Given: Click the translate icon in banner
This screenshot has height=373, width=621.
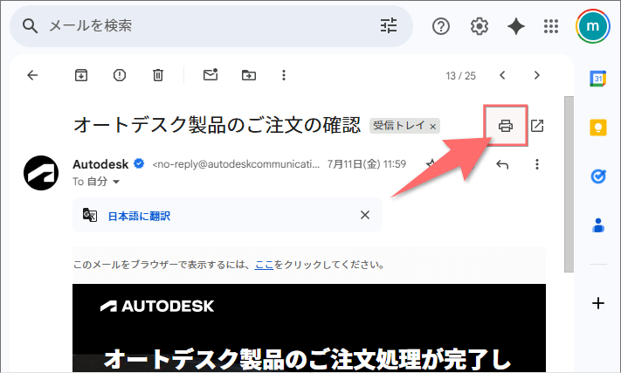Looking at the screenshot, I should point(90,215).
